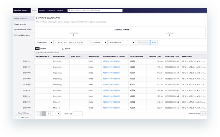Go to previous page arrow
This screenshot has height=137, width=220.
[x=38, y=113]
